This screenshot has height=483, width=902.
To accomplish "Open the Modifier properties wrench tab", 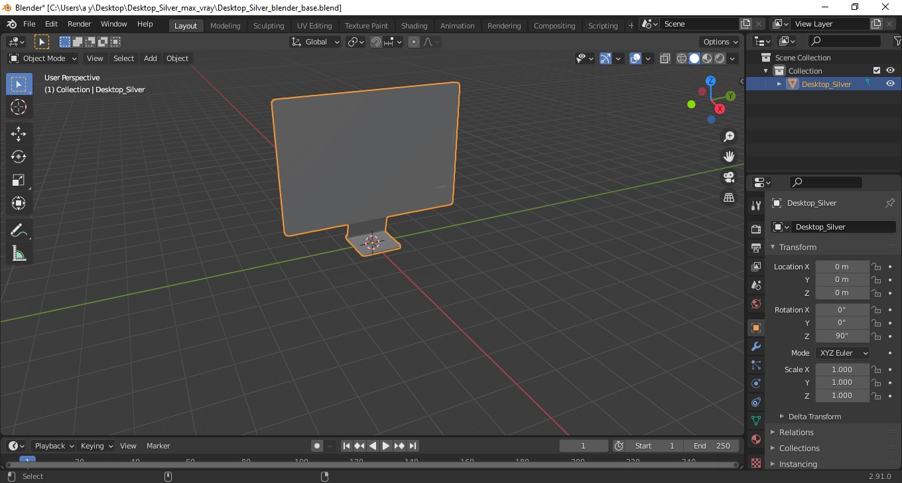I will pos(756,346).
